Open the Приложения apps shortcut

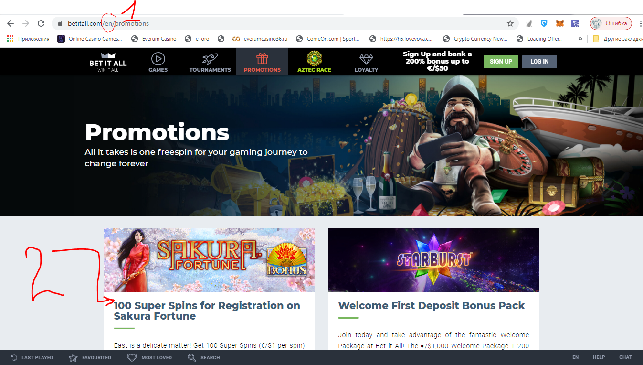[x=29, y=39]
